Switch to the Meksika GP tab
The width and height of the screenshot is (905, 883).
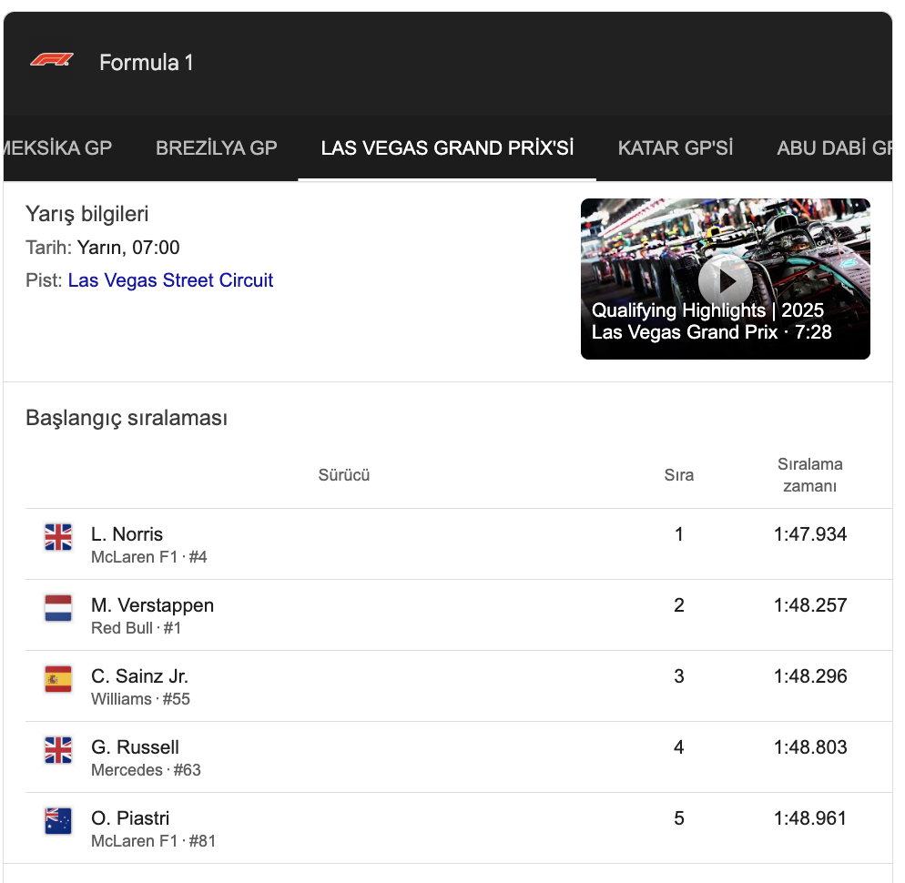click(x=56, y=148)
